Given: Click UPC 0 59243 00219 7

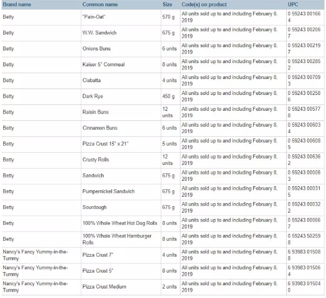Looking at the screenshot, I should 304,49.
